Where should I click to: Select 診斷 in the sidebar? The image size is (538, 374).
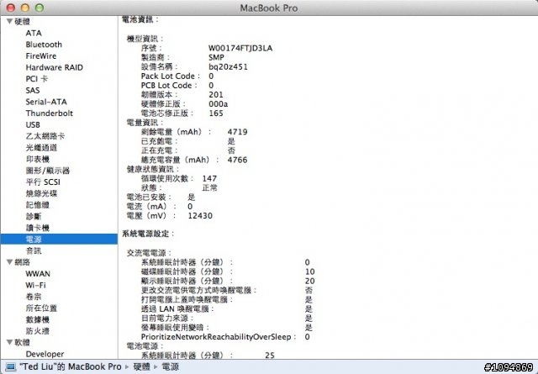click(34, 216)
